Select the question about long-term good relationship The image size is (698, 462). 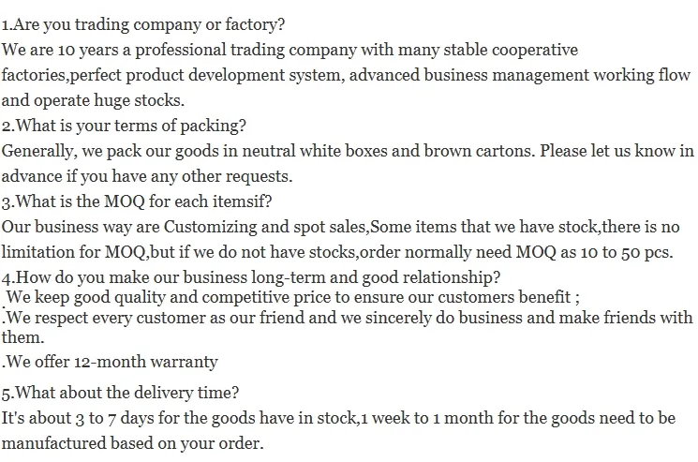point(251,277)
